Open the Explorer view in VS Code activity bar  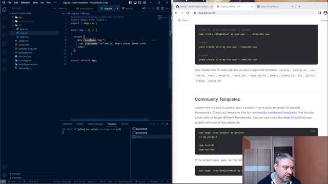(x=4, y=9)
